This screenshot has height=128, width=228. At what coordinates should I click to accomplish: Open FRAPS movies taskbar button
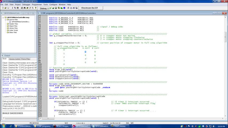tap(120, 126)
